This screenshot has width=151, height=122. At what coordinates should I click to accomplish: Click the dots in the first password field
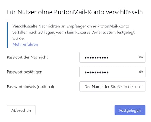(97, 58)
